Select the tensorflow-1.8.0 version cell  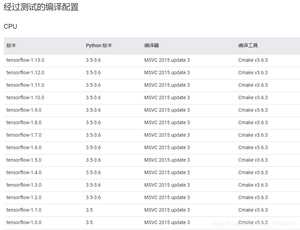tap(24, 122)
